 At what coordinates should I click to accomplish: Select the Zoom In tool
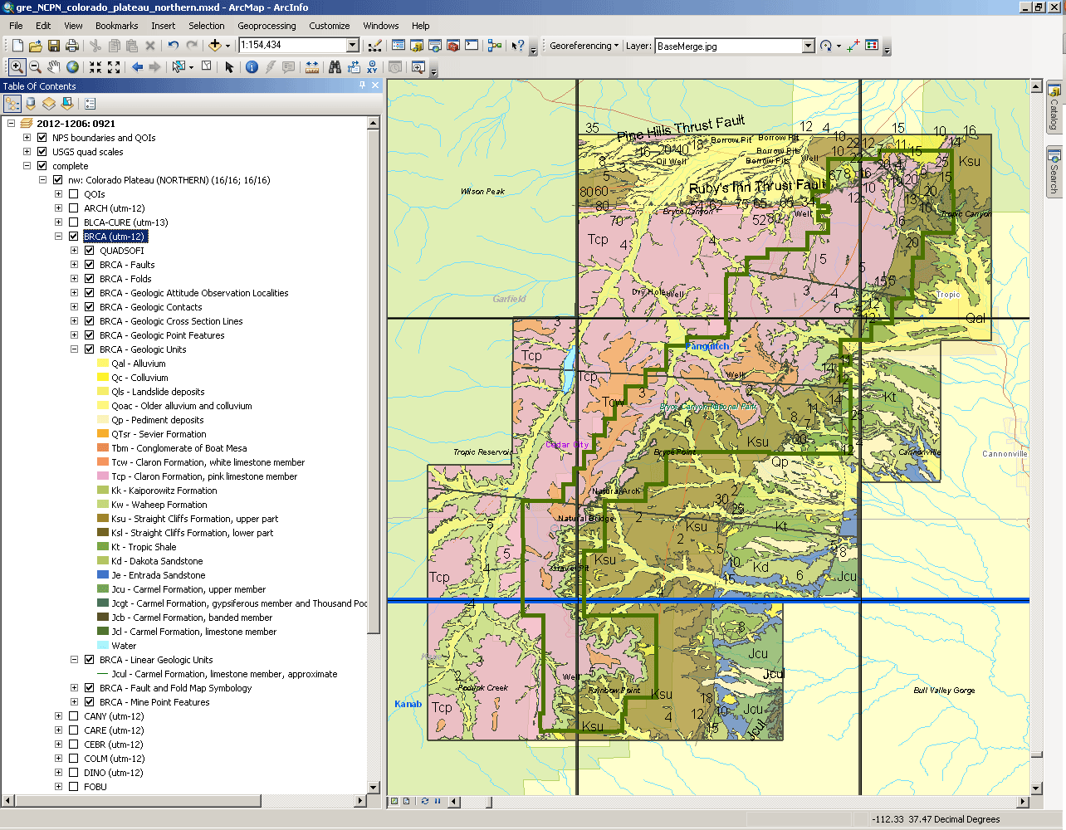point(16,67)
